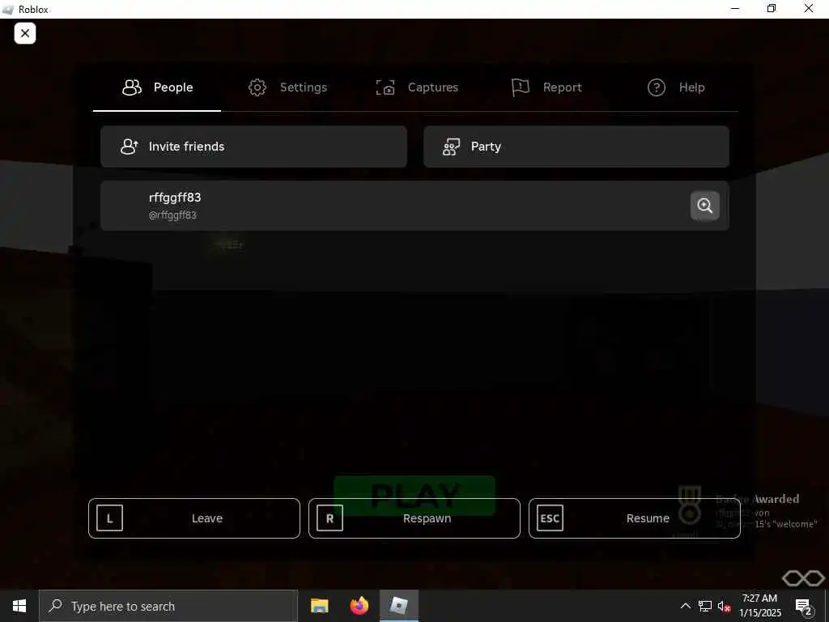Open the Captures tab
829x622 pixels.
[417, 87]
